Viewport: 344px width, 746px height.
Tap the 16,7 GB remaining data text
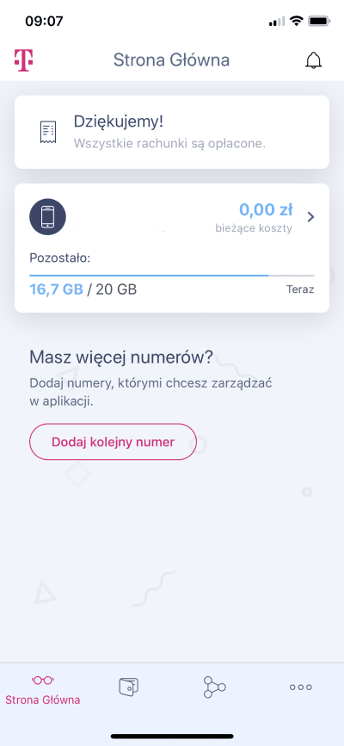tap(56, 289)
